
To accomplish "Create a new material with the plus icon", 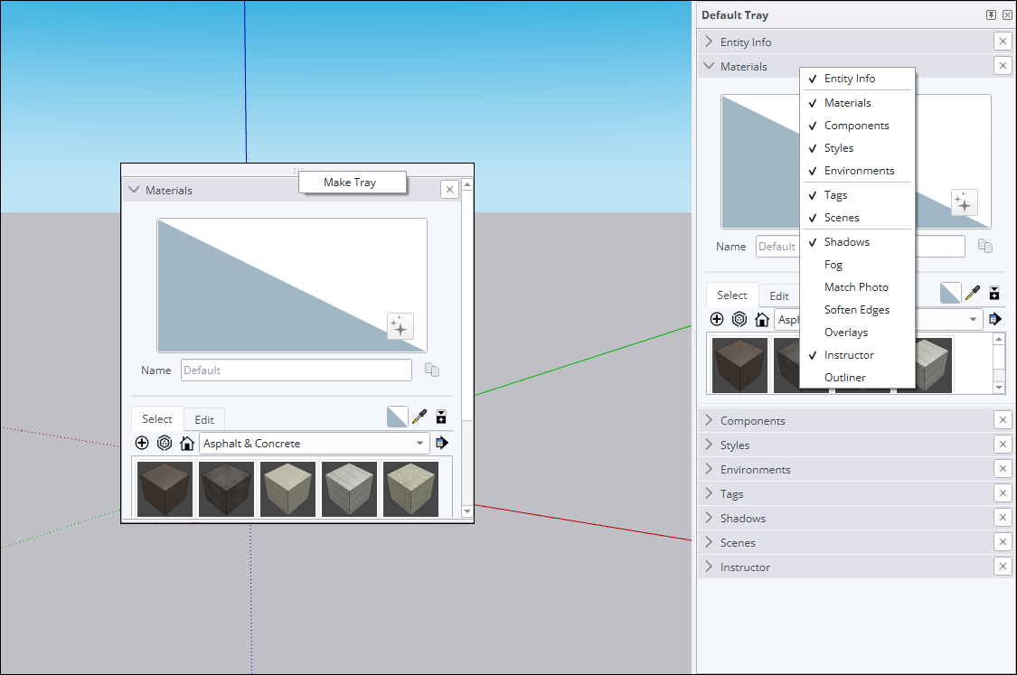I will (142, 443).
